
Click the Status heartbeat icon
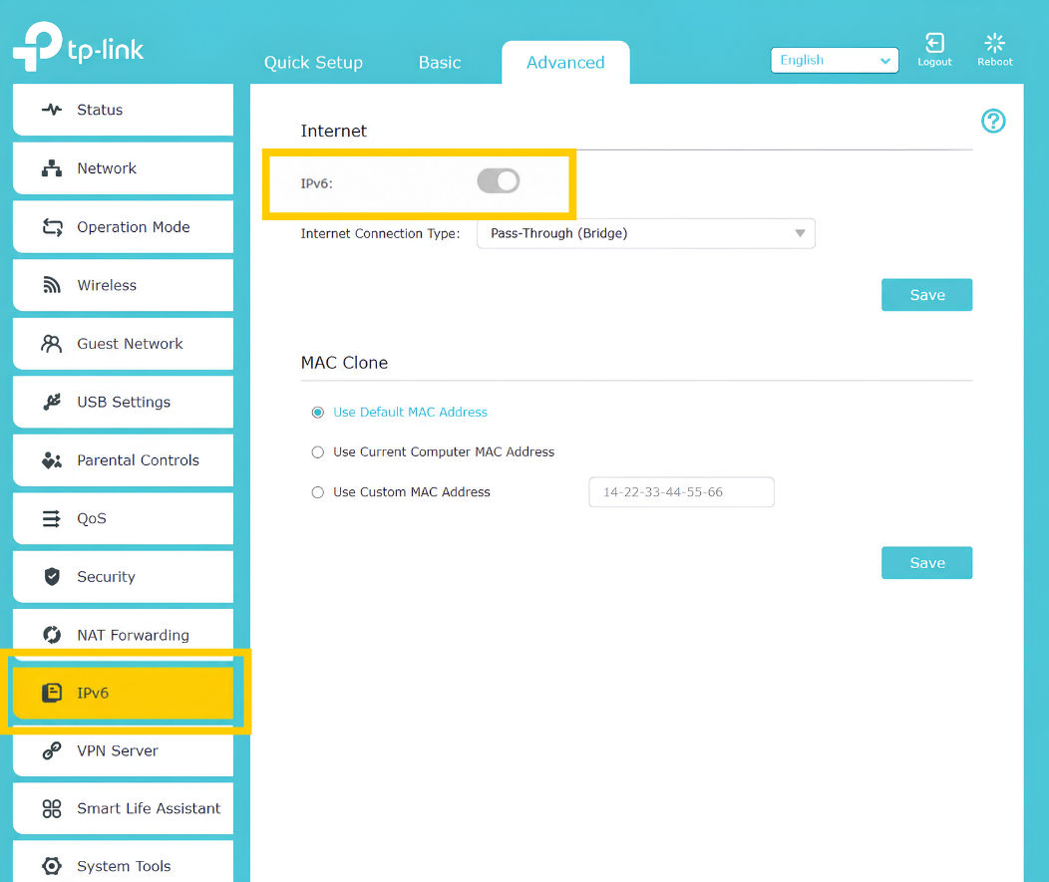click(52, 110)
